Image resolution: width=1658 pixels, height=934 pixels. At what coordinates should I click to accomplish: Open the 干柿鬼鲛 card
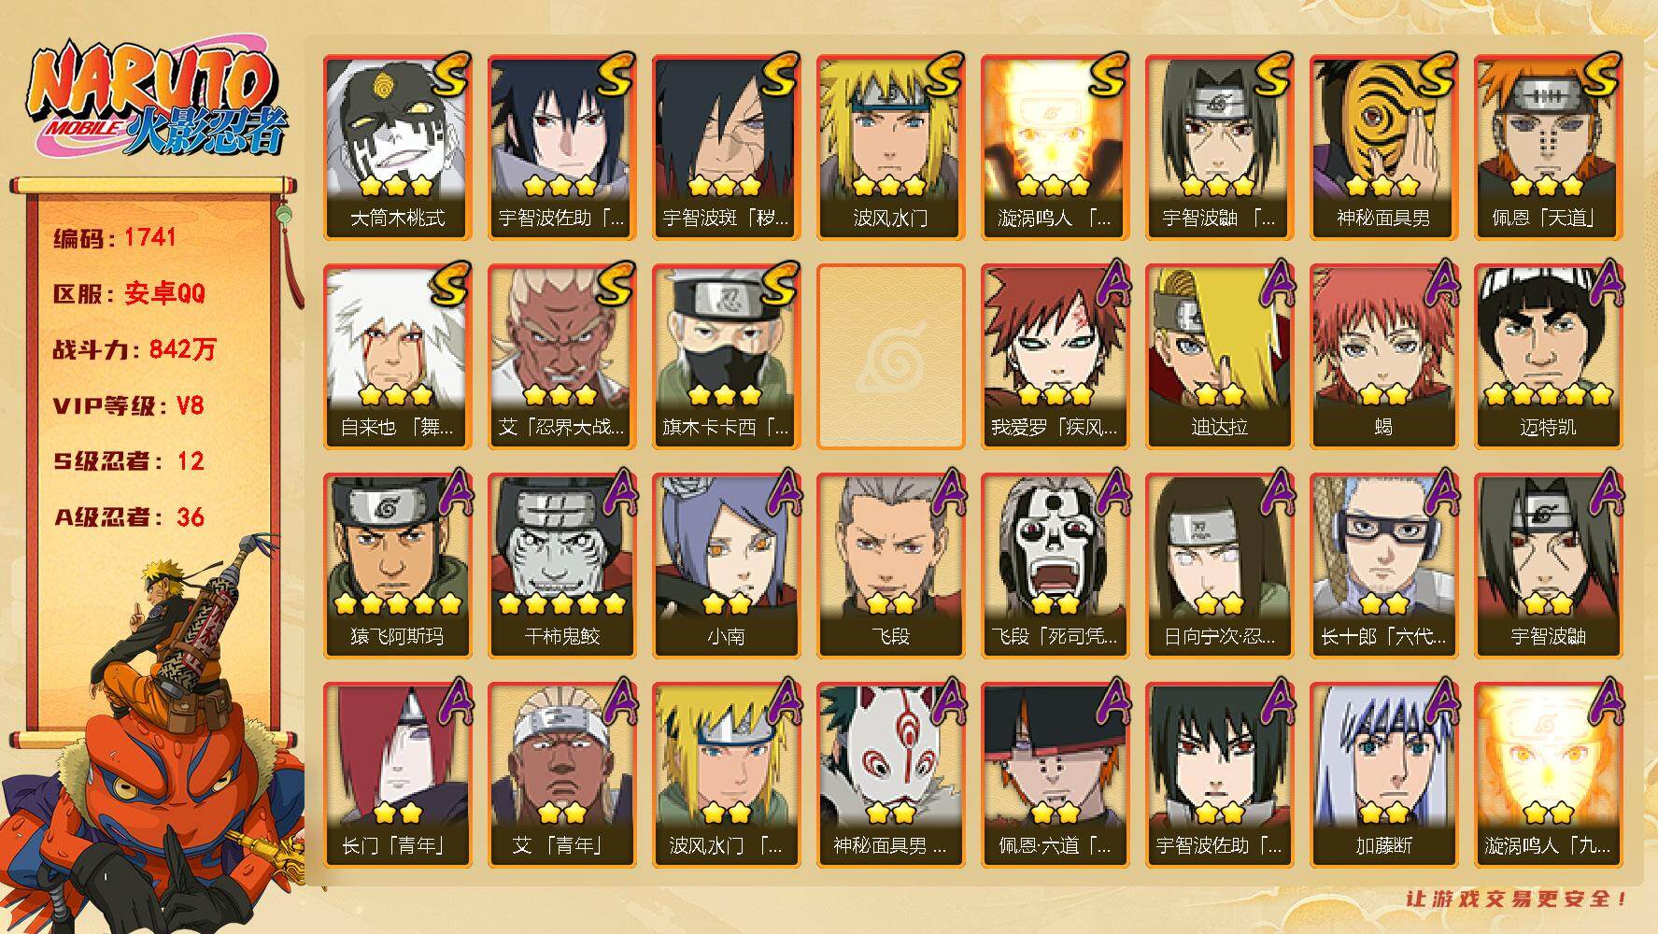point(562,566)
